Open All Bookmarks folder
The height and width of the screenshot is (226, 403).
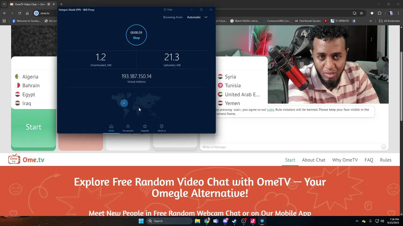(389, 21)
